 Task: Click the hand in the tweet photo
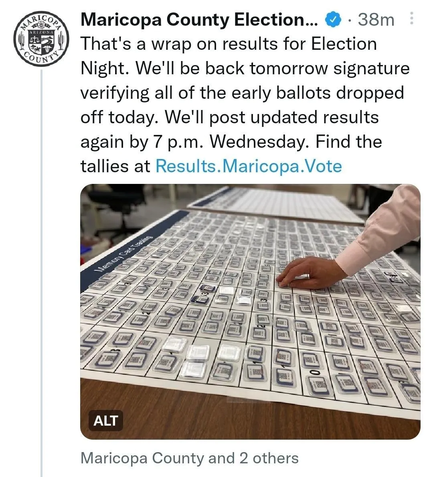[x=305, y=273]
